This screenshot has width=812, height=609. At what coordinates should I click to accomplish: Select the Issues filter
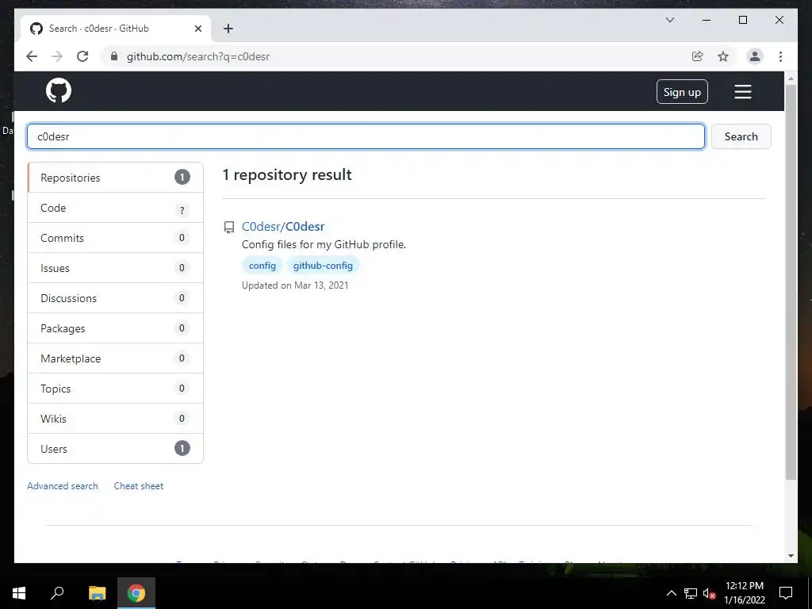tap(115, 268)
